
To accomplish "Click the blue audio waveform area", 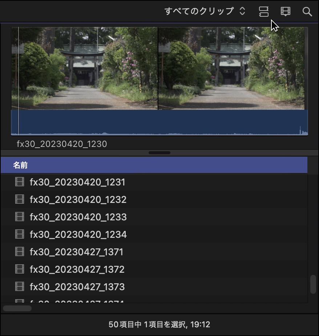I will (x=159, y=122).
